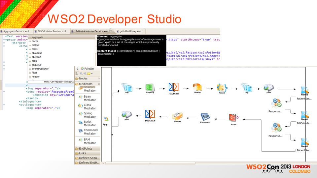Select the BillCalcula... named endpoint
This screenshot has height=178, width=317.
click(x=304, y=118)
